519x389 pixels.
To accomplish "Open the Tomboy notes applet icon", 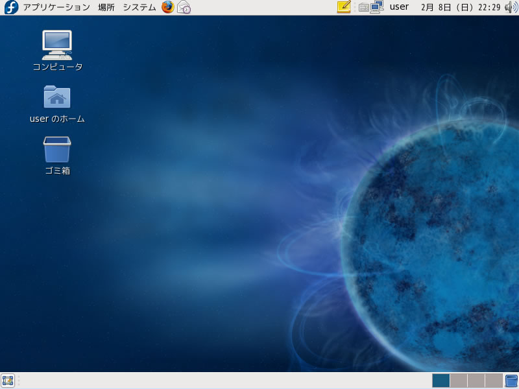I will [344, 7].
